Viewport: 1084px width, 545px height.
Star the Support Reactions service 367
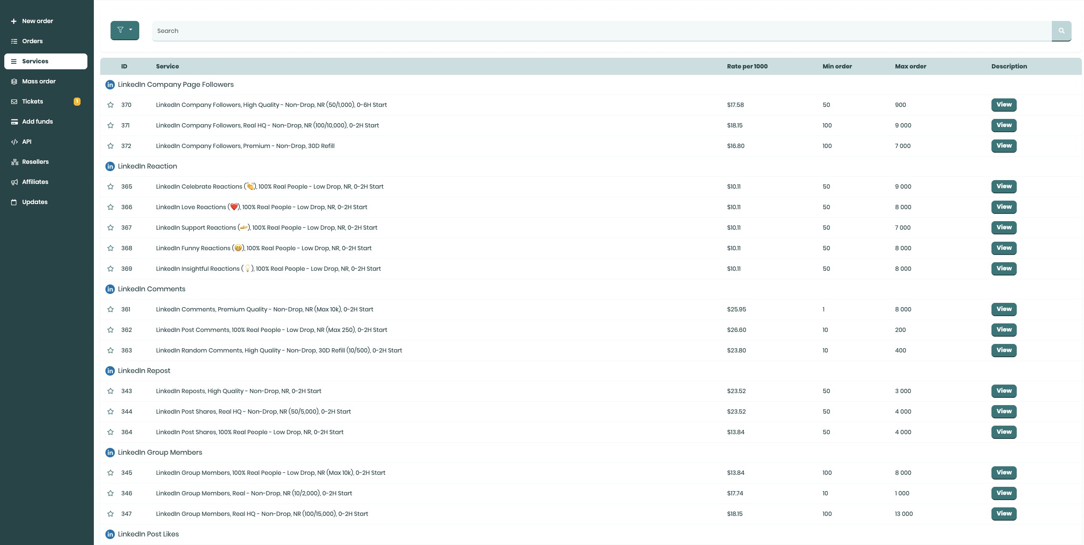111,228
